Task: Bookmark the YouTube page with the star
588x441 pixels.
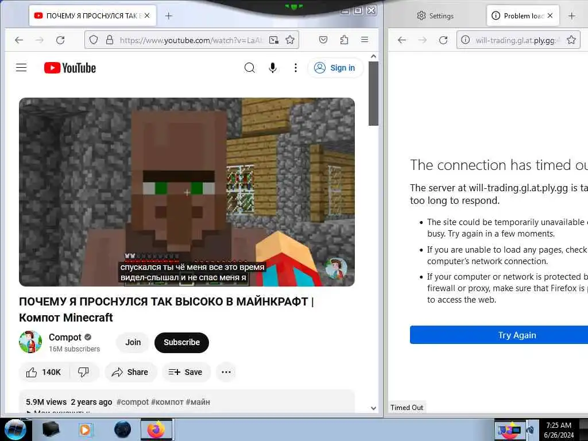Action: pos(290,40)
